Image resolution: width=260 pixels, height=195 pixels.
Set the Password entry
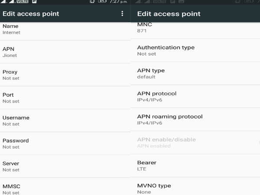pyautogui.click(x=65, y=143)
